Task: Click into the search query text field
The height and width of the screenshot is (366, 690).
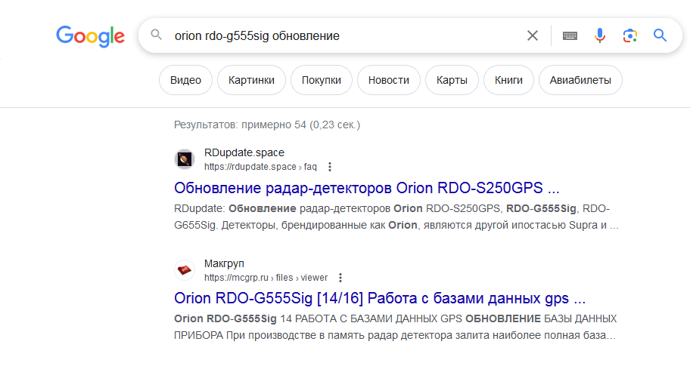Action: pyautogui.click(x=340, y=35)
